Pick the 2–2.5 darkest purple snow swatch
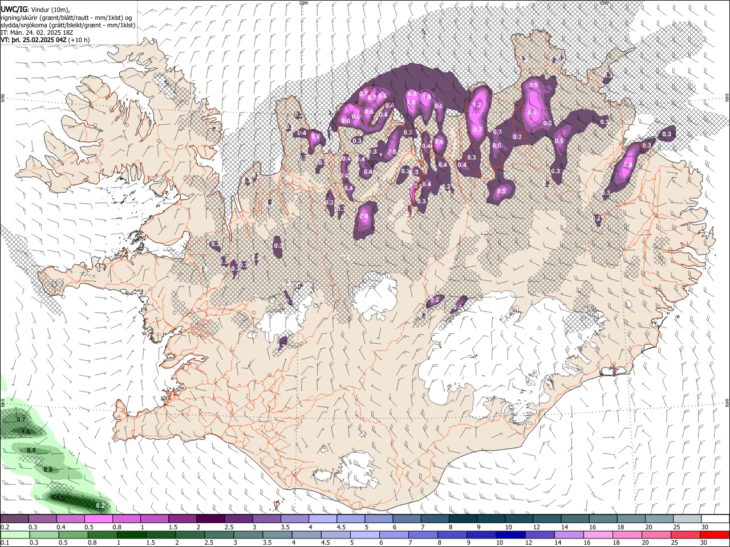This screenshot has height=547, width=730. 210,519
